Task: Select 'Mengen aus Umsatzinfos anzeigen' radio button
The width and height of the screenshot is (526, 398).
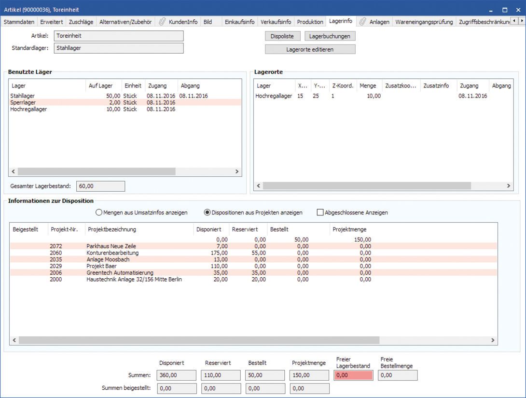Action: click(x=99, y=213)
